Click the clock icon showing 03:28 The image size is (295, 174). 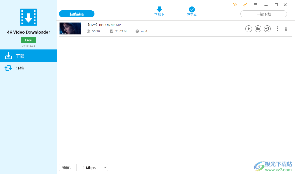pos(88,31)
